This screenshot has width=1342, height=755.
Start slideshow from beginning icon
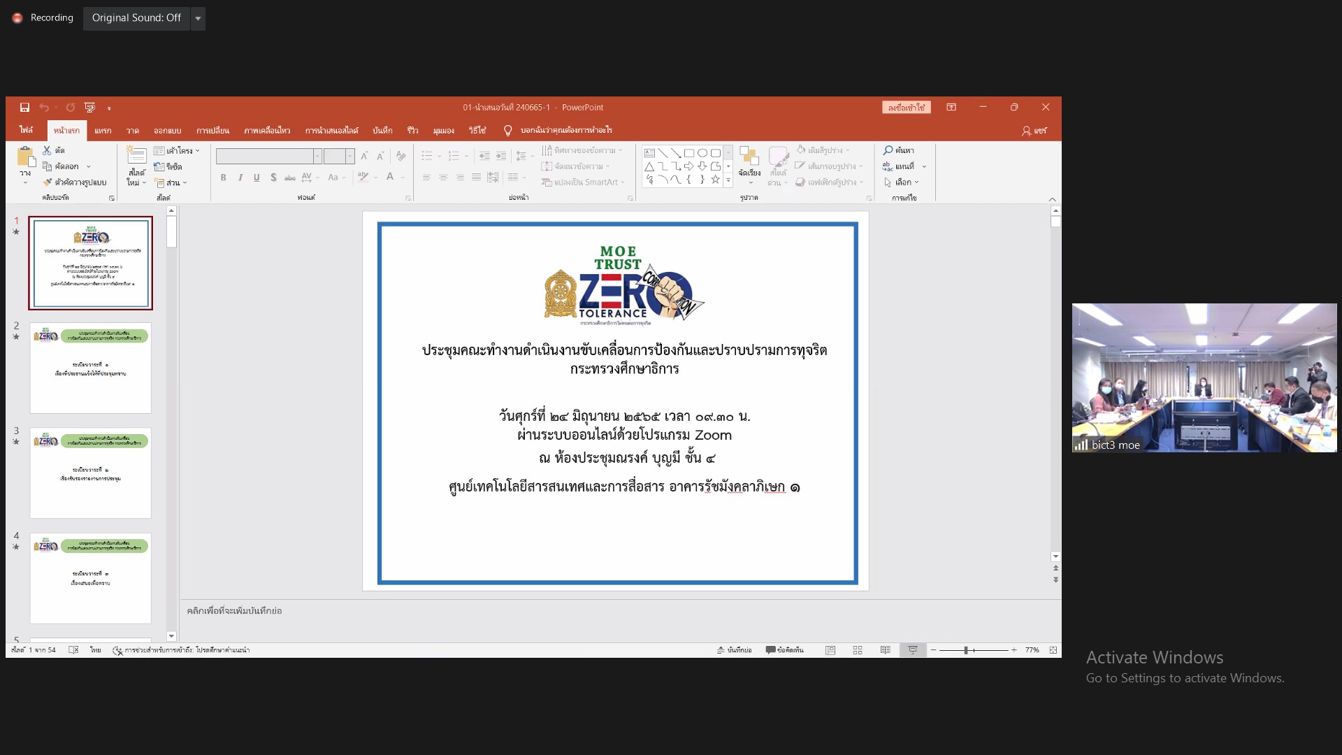click(x=89, y=108)
